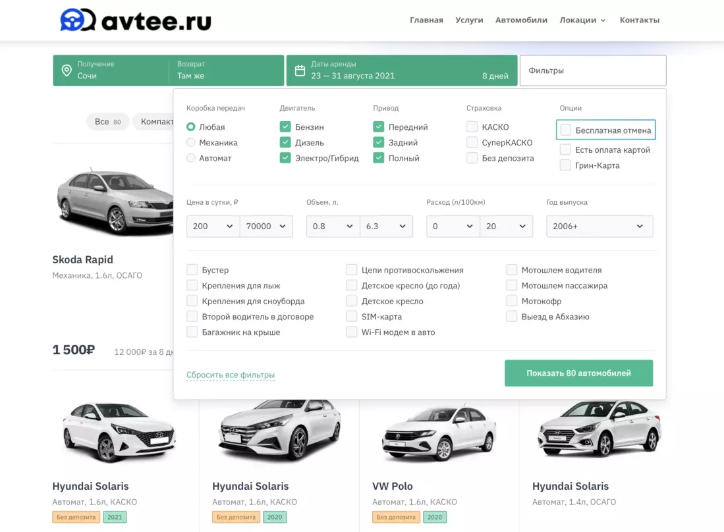The image size is (724, 532).
Task: Open the VW Polo car title
Action: tap(393, 487)
